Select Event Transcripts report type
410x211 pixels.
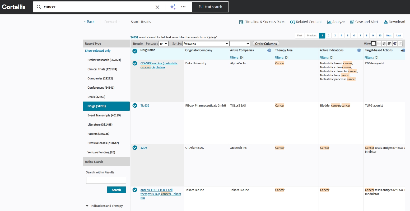click(x=104, y=115)
